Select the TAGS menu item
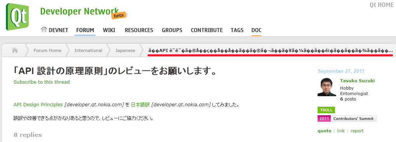Screen dimensions: 396x142 [237, 30]
